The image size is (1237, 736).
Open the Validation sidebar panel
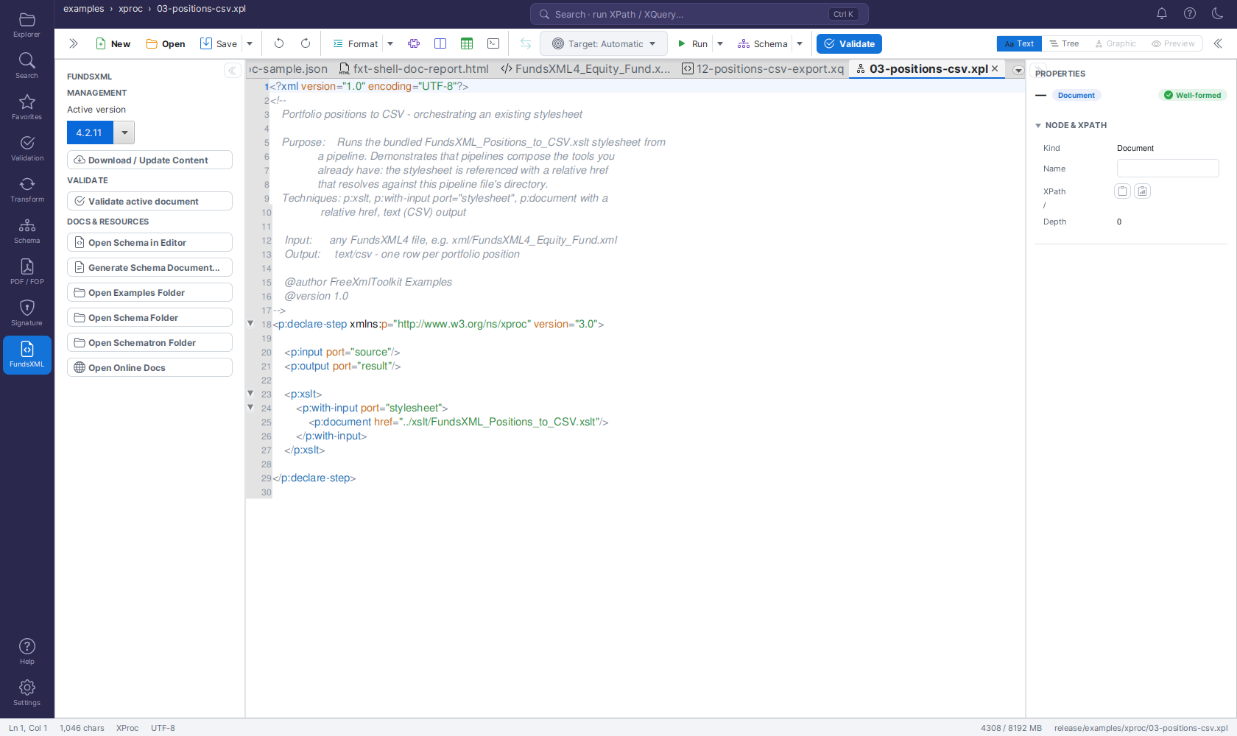(x=27, y=148)
